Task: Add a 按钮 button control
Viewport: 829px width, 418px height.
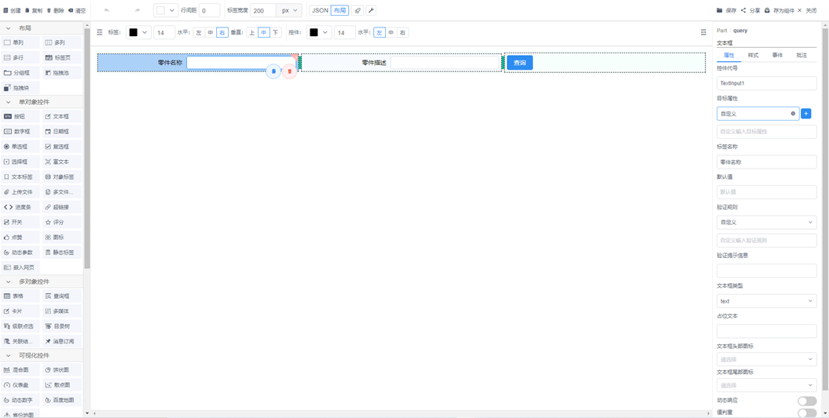Action: point(21,116)
